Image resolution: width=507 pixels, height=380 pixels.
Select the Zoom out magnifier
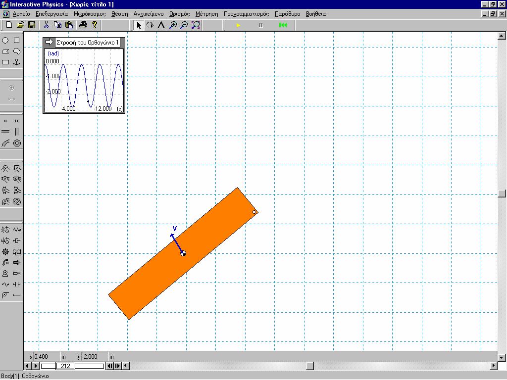[184, 25]
